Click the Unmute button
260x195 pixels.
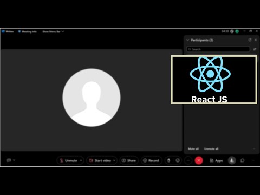click(68, 160)
